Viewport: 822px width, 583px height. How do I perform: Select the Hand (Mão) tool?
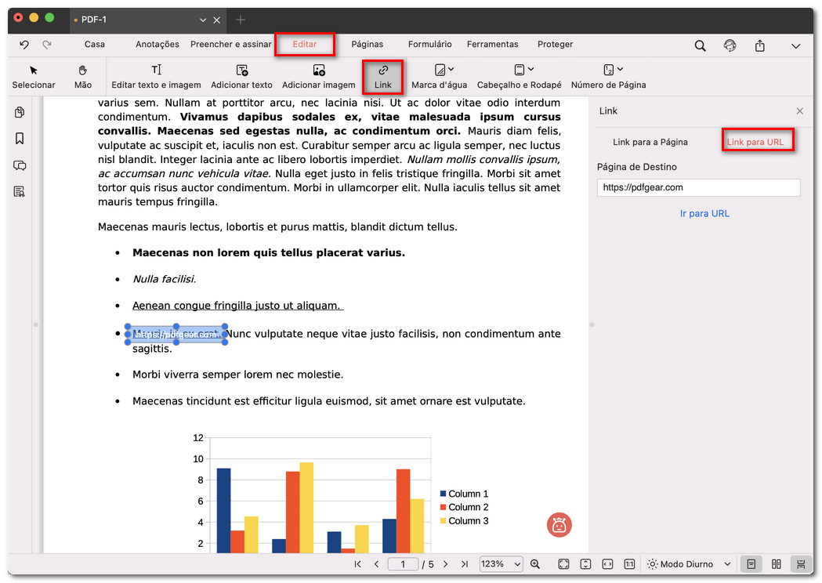pyautogui.click(x=82, y=76)
